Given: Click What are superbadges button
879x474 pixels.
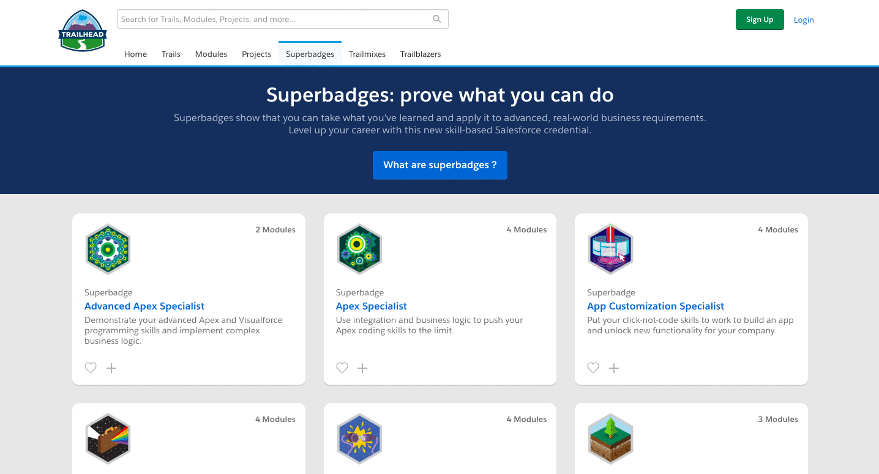Looking at the screenshot, I should pyautogui.click(x=440, y=165).
